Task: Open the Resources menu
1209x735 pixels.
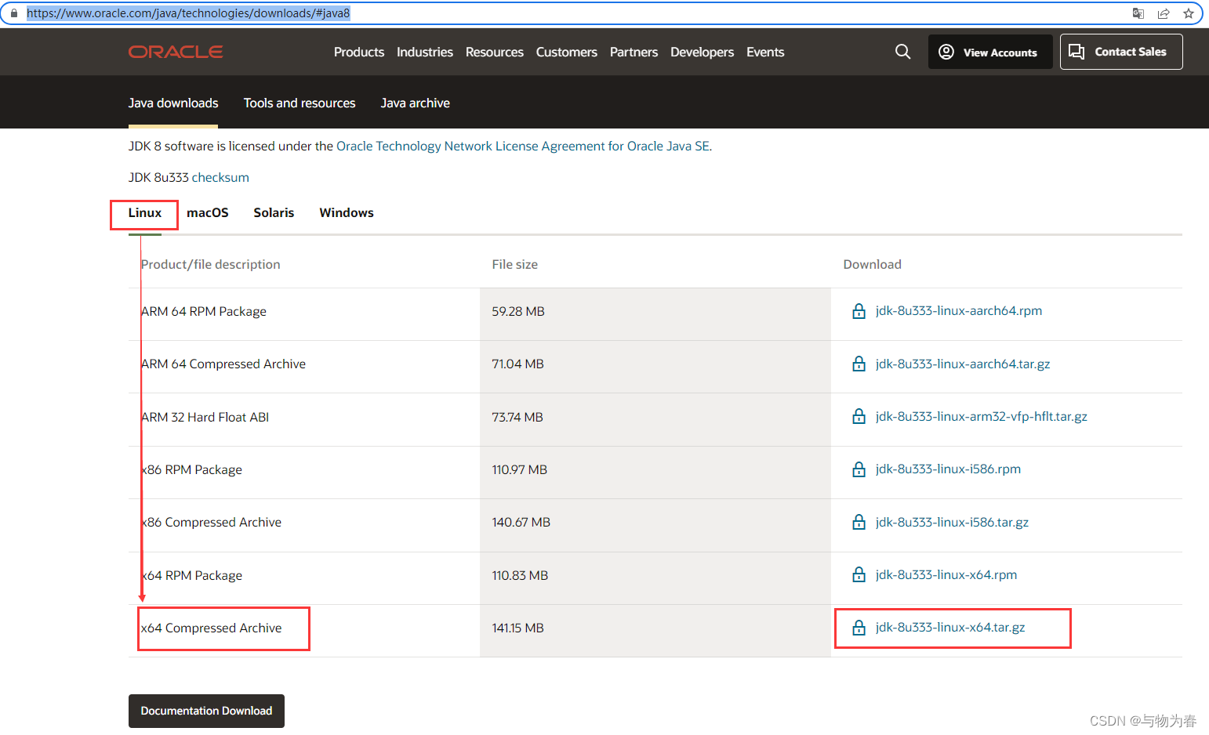Action: point(495,52)
